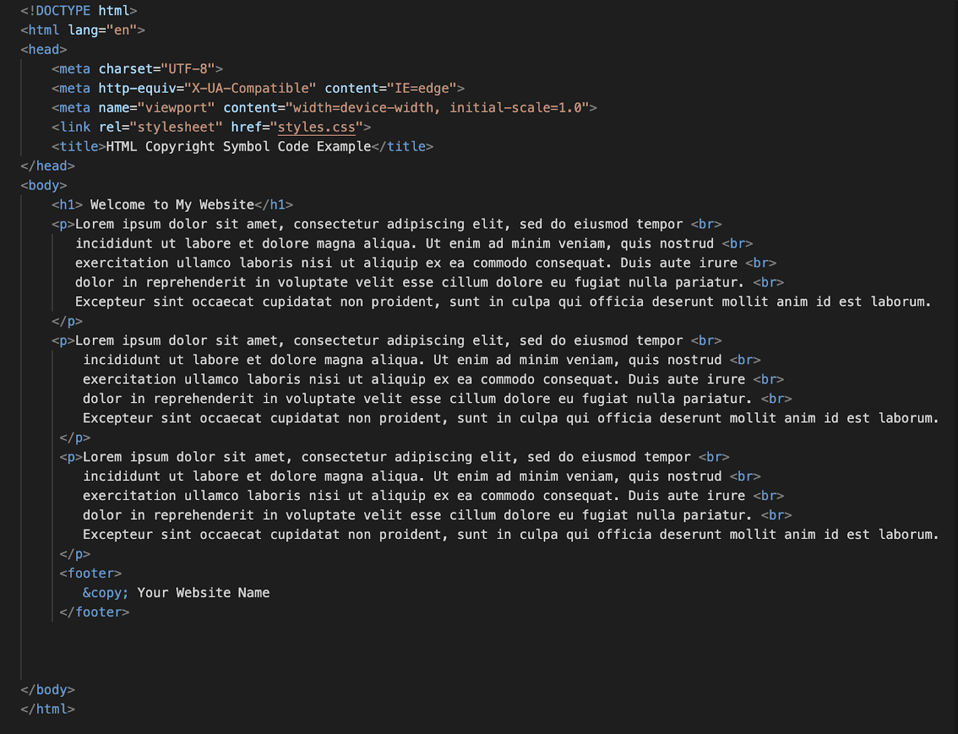Click the "X-UA-Compatible" attribute value
This screenshot has width=958, height=734.
click(250, 89)
